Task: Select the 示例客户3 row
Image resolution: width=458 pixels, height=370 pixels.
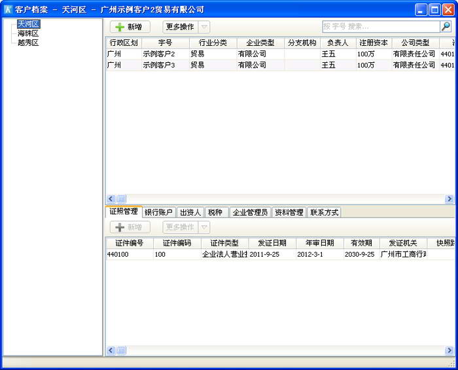Action: [280, 65]
